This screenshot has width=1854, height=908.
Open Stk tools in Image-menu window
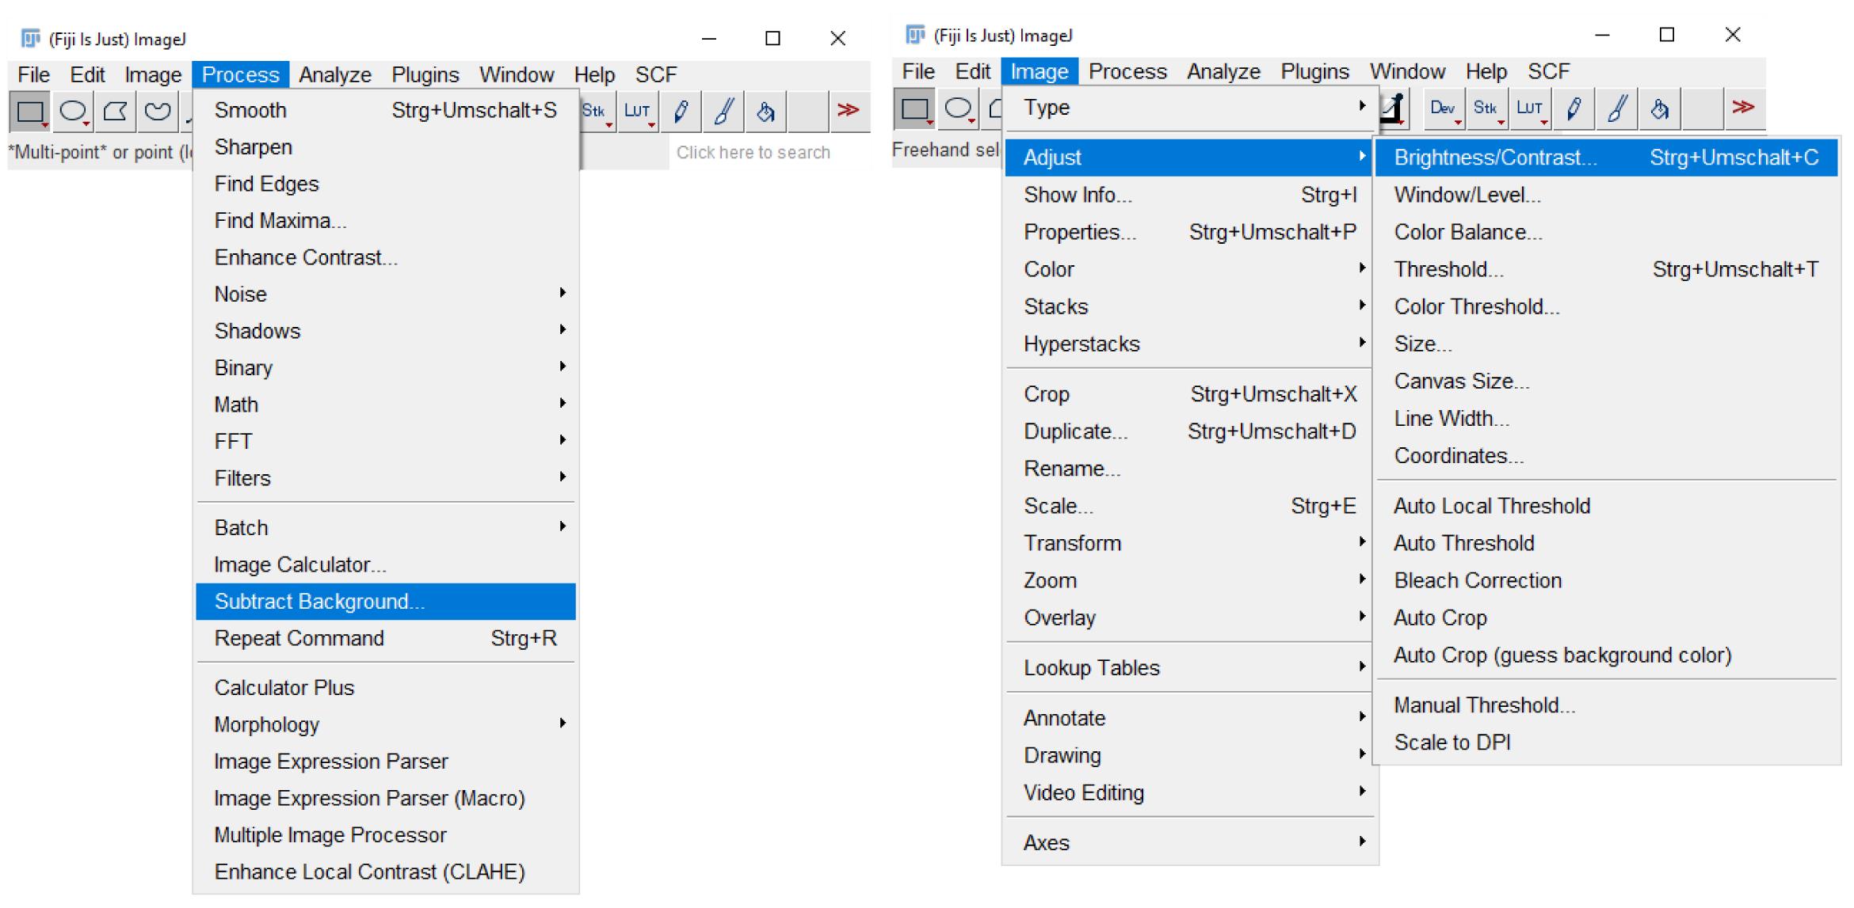[x=1486, y=108]
